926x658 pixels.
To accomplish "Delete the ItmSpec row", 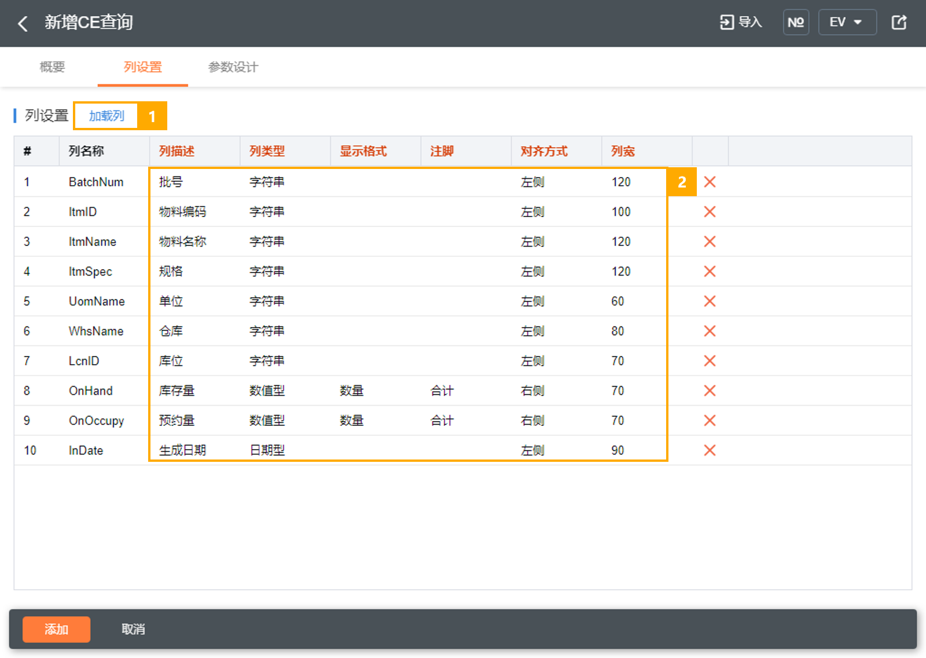I will tap(710, 271).
